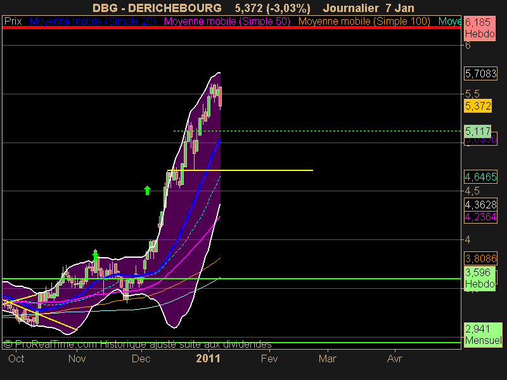Select the "Prix" legend label
Viewport: 507px width, 380px height.
(13, 22)
